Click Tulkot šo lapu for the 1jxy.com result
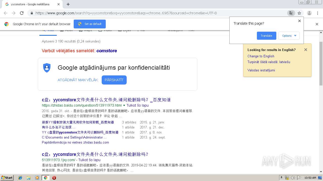Viewport: 323px width, 181px height. 89,160
